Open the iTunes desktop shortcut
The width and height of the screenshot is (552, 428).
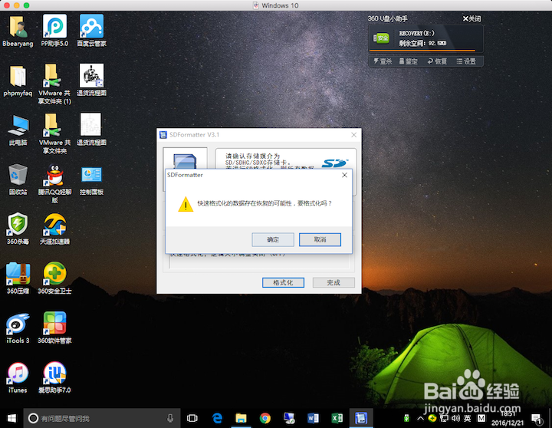tap(18, 377)
